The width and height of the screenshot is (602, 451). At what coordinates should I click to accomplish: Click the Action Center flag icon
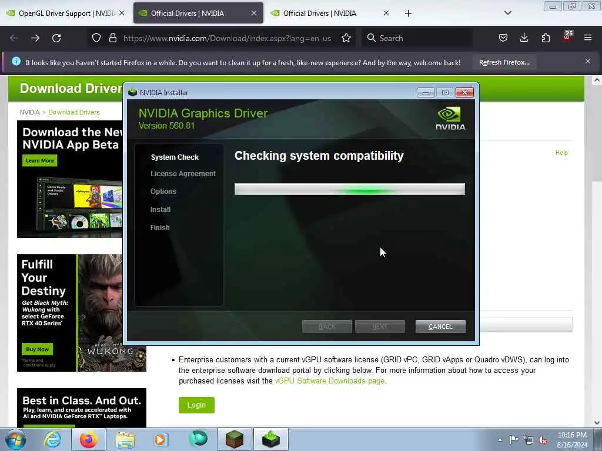click(x=514, y=439)
